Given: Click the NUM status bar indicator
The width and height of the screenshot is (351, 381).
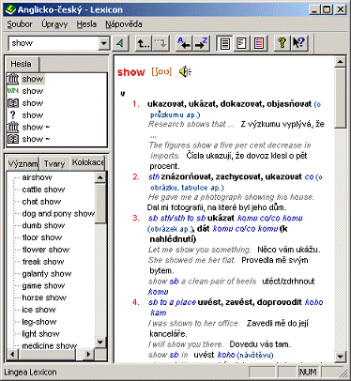Looking at the screenshot, I should click(x=308, y=373).
